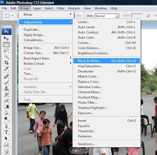Open the Window menu
The height and width of the screenshot is (155, 157).
[x=100, y=8]
